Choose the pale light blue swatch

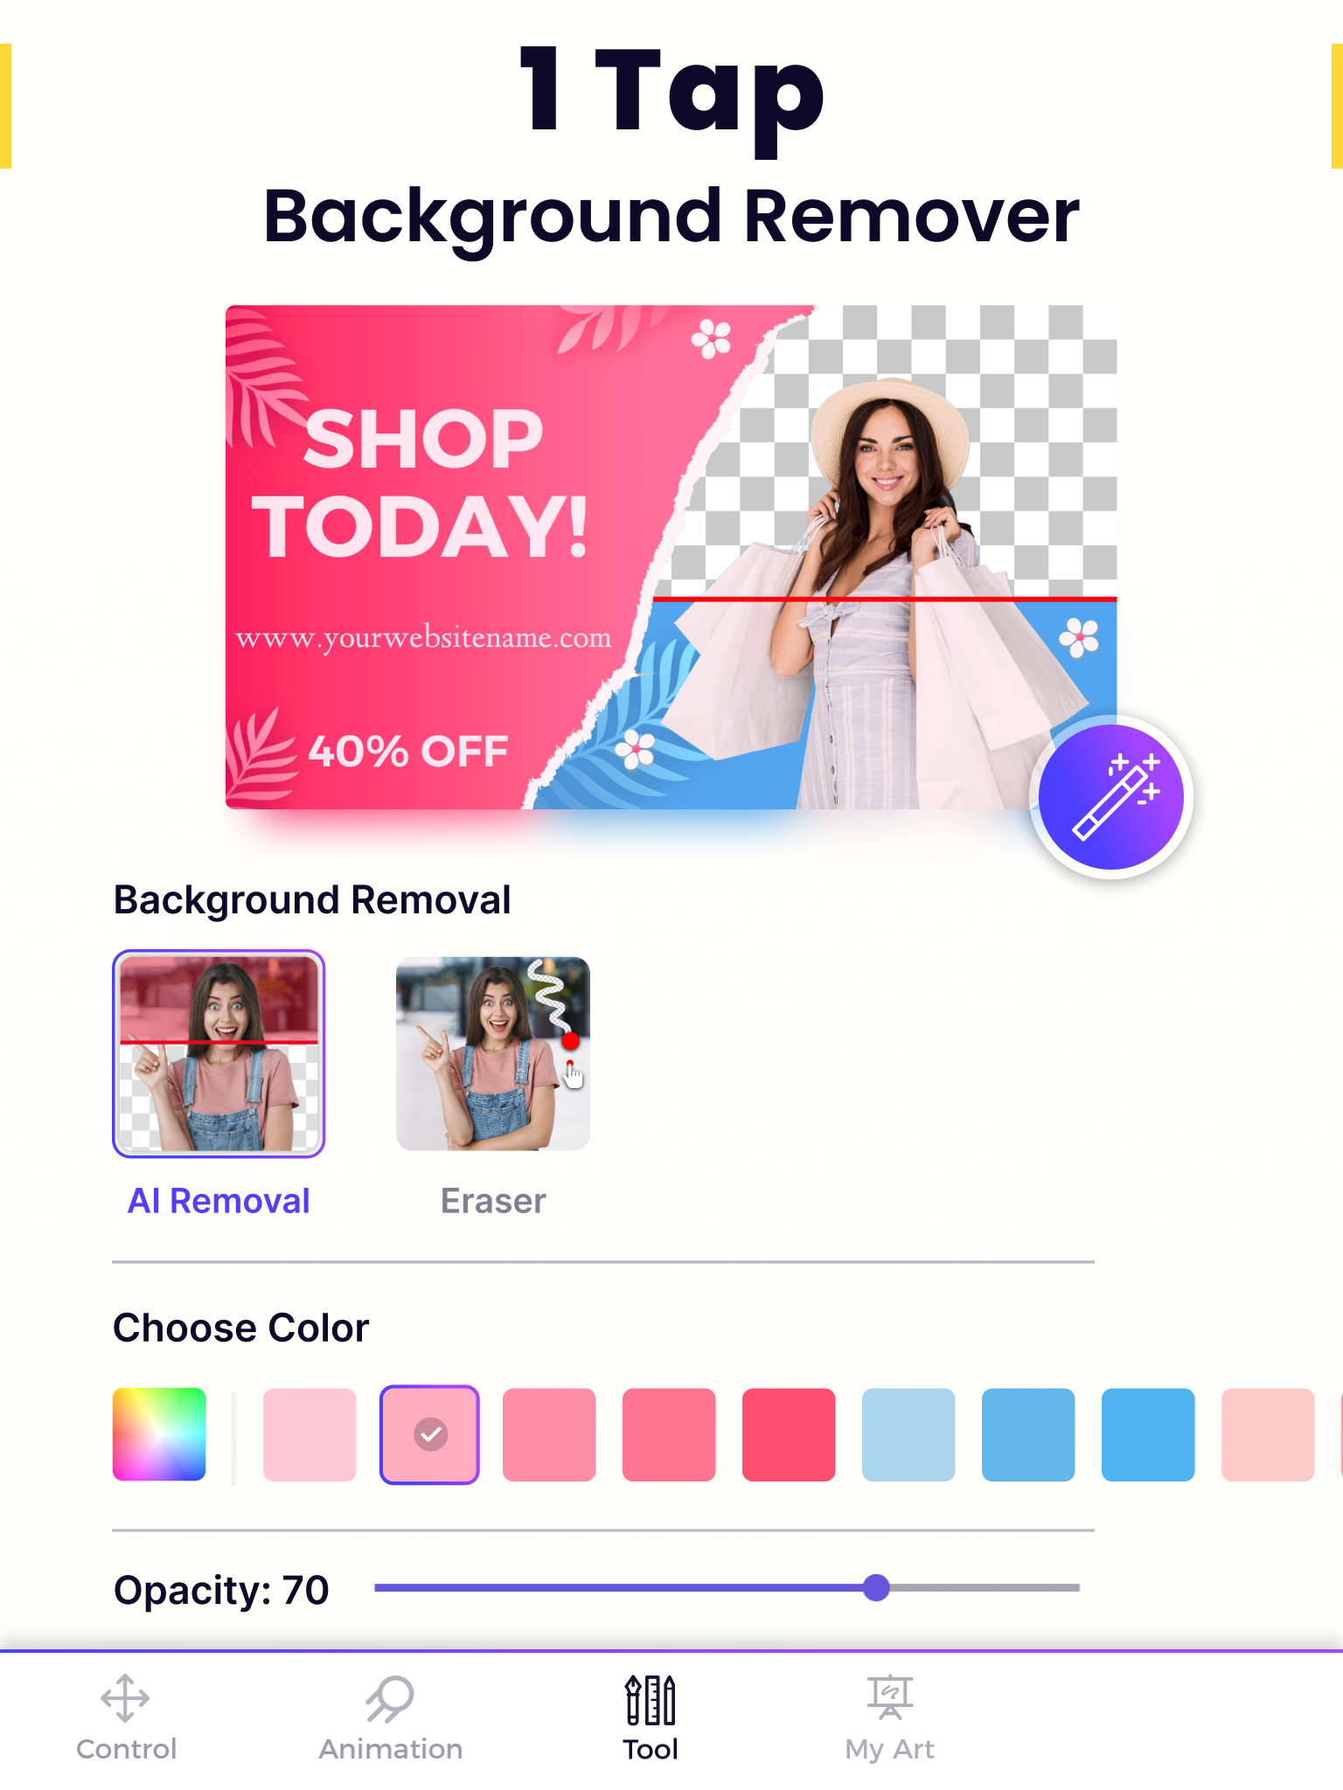[908, 1434]
